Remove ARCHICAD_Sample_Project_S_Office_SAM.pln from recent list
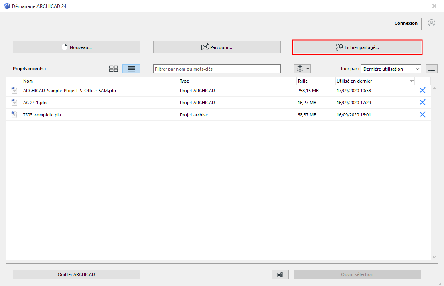Image resolution: width=444 pixels, height=286 pixels. pyautogui.click(x=422, y=90)
